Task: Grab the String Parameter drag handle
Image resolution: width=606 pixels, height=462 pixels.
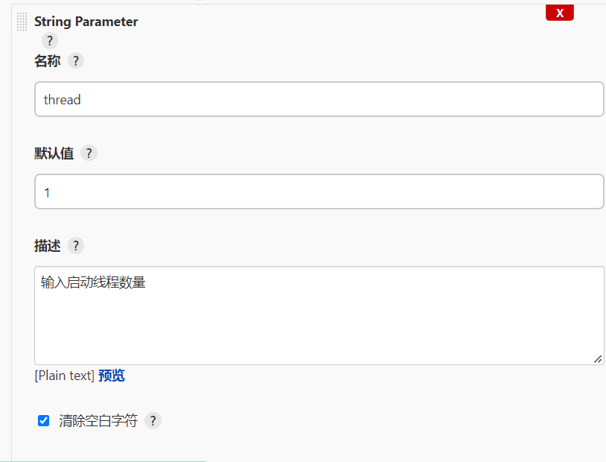Action: [22, 22]
